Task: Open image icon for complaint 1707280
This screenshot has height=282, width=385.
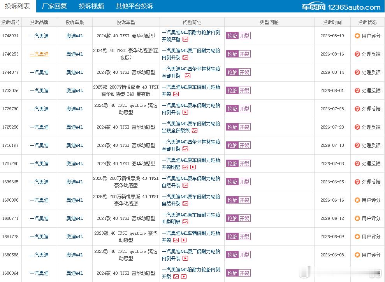Action: pyautogui.click(x=185, y=167)
